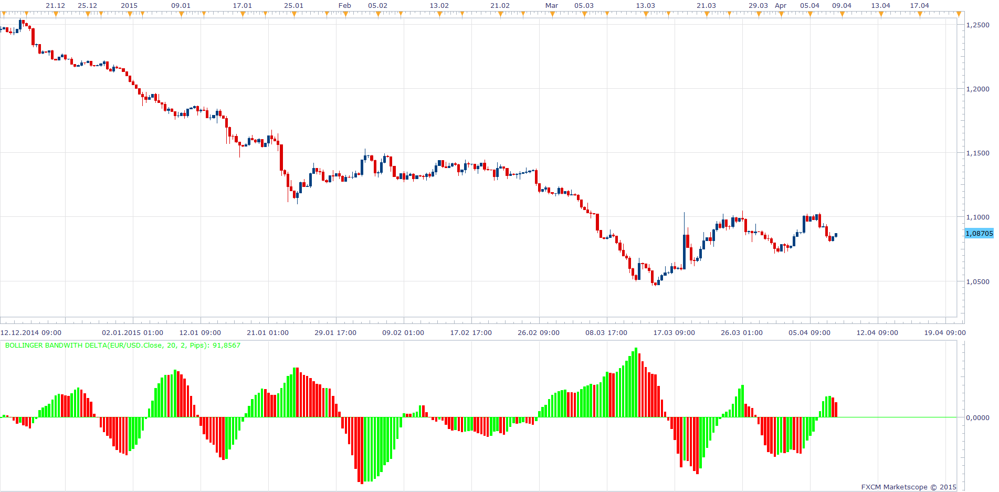
Task: Click the '26.02 09:00' time label
Action: (539, 332)
